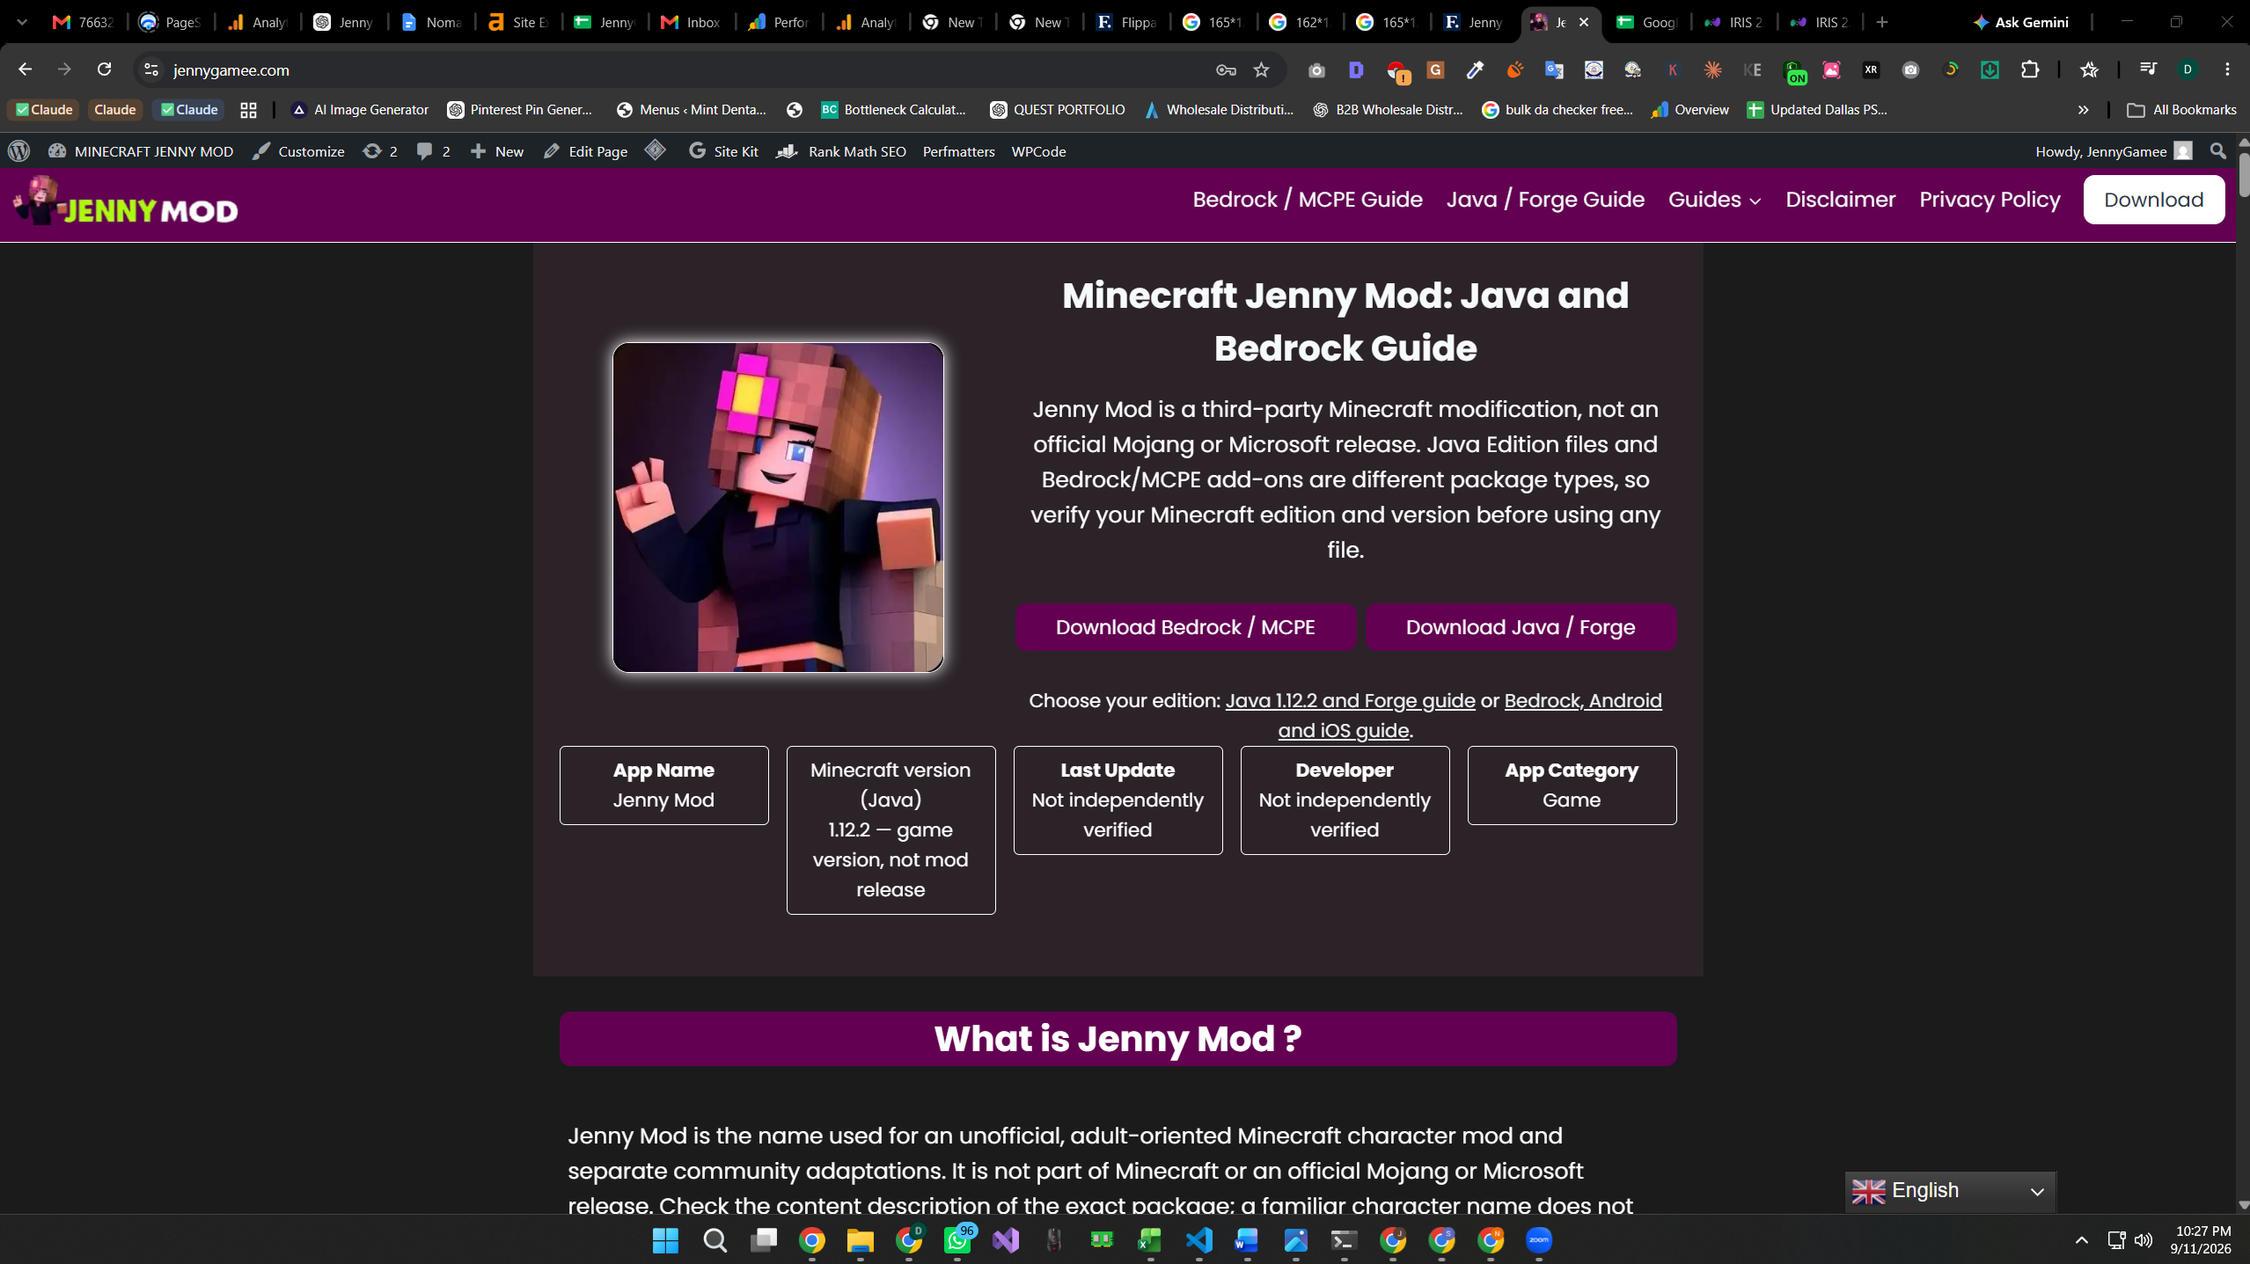
Task: Open the English language selector
Action: coord(1950,1191)
